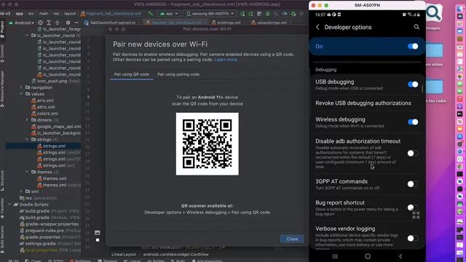The width and height of the screenshot is (466, 262).
Task: Expand the dimens node
Action: coord(27,120)
